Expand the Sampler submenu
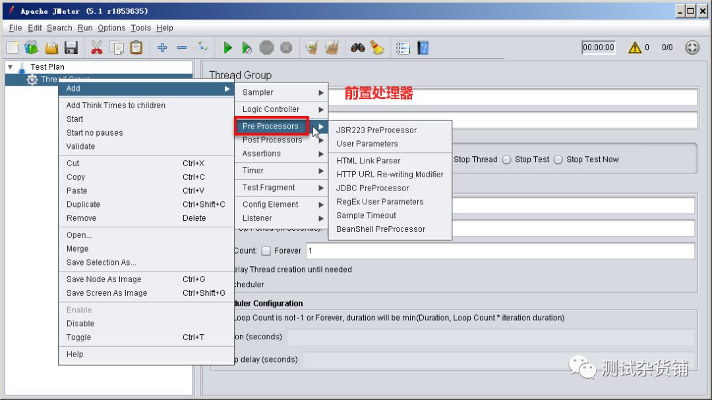This screenshot has width=712, height=400. click(x=282, y=92)
